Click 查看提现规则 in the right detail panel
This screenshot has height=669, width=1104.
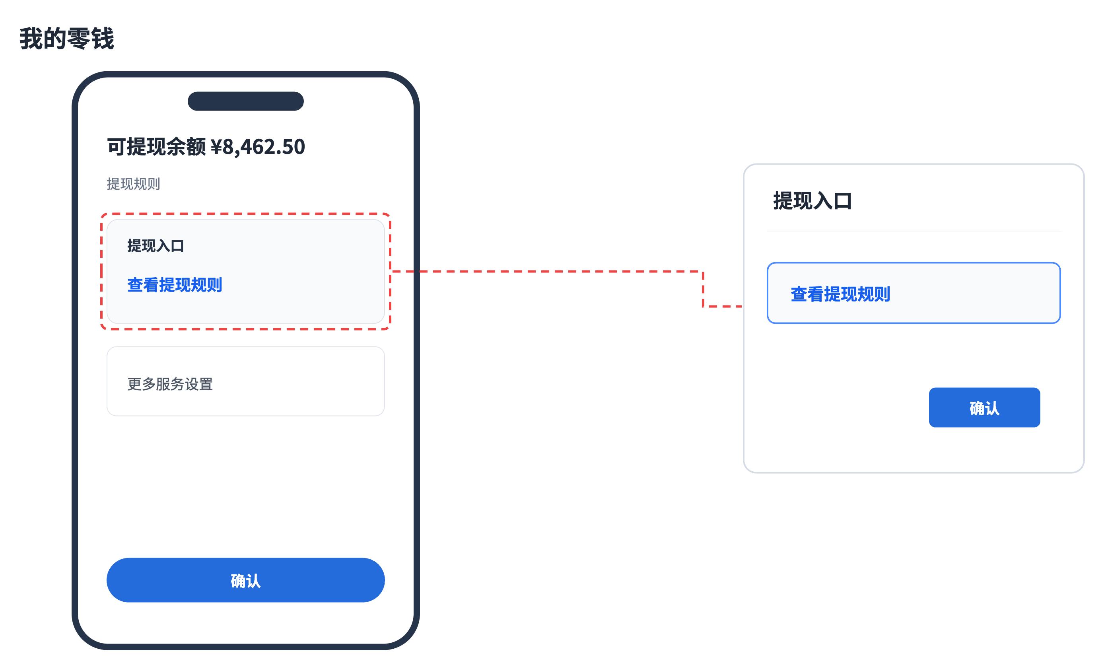tap(840, 294)
